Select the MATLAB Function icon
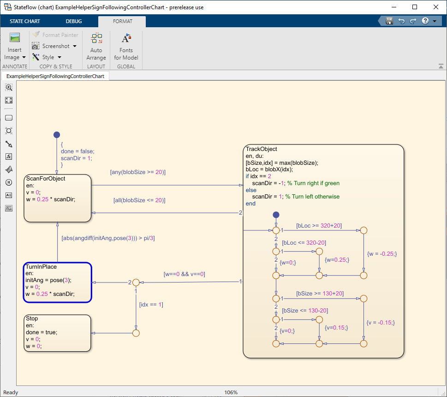This screenshot has width=447, height=397. [x=9, y=156]
